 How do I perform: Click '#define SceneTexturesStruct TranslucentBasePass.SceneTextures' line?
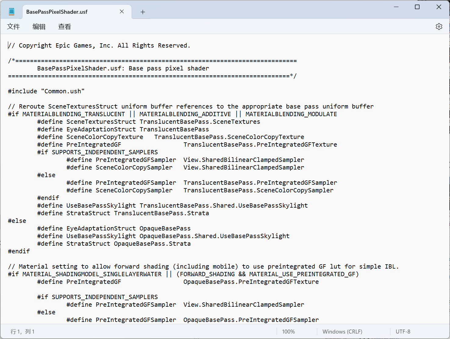tap(149, 122)
